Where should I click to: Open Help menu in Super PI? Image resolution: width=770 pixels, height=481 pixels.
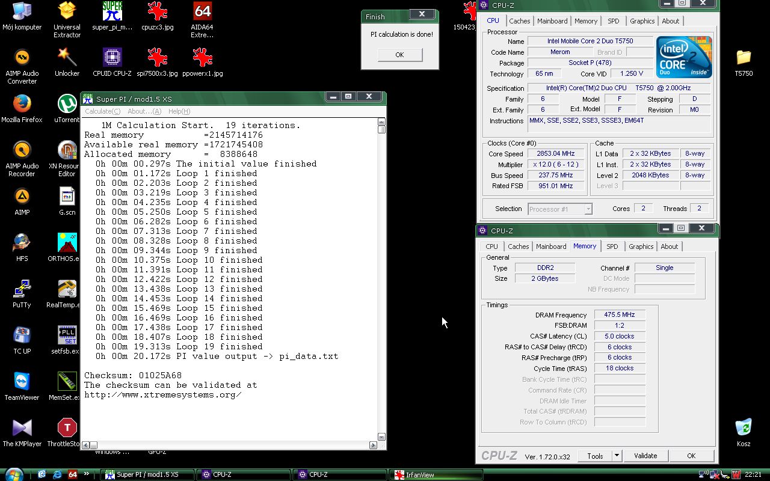coord(179,111)
